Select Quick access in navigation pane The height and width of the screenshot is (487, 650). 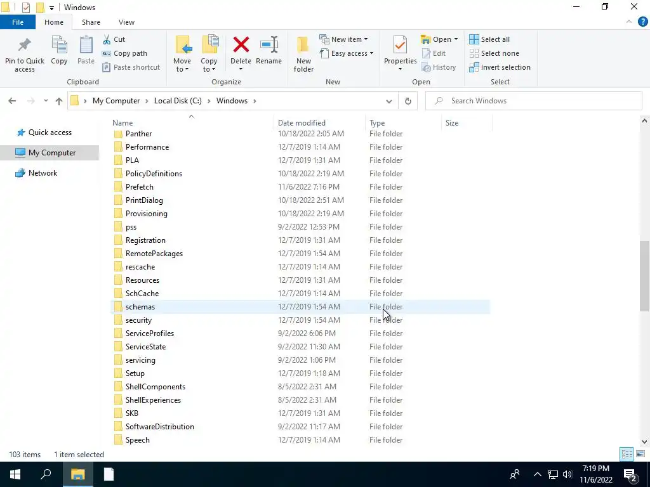(x=50, y=133)
